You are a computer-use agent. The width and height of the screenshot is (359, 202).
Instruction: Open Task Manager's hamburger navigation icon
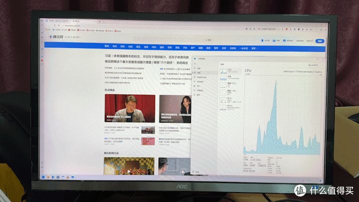tap(195, 64)
